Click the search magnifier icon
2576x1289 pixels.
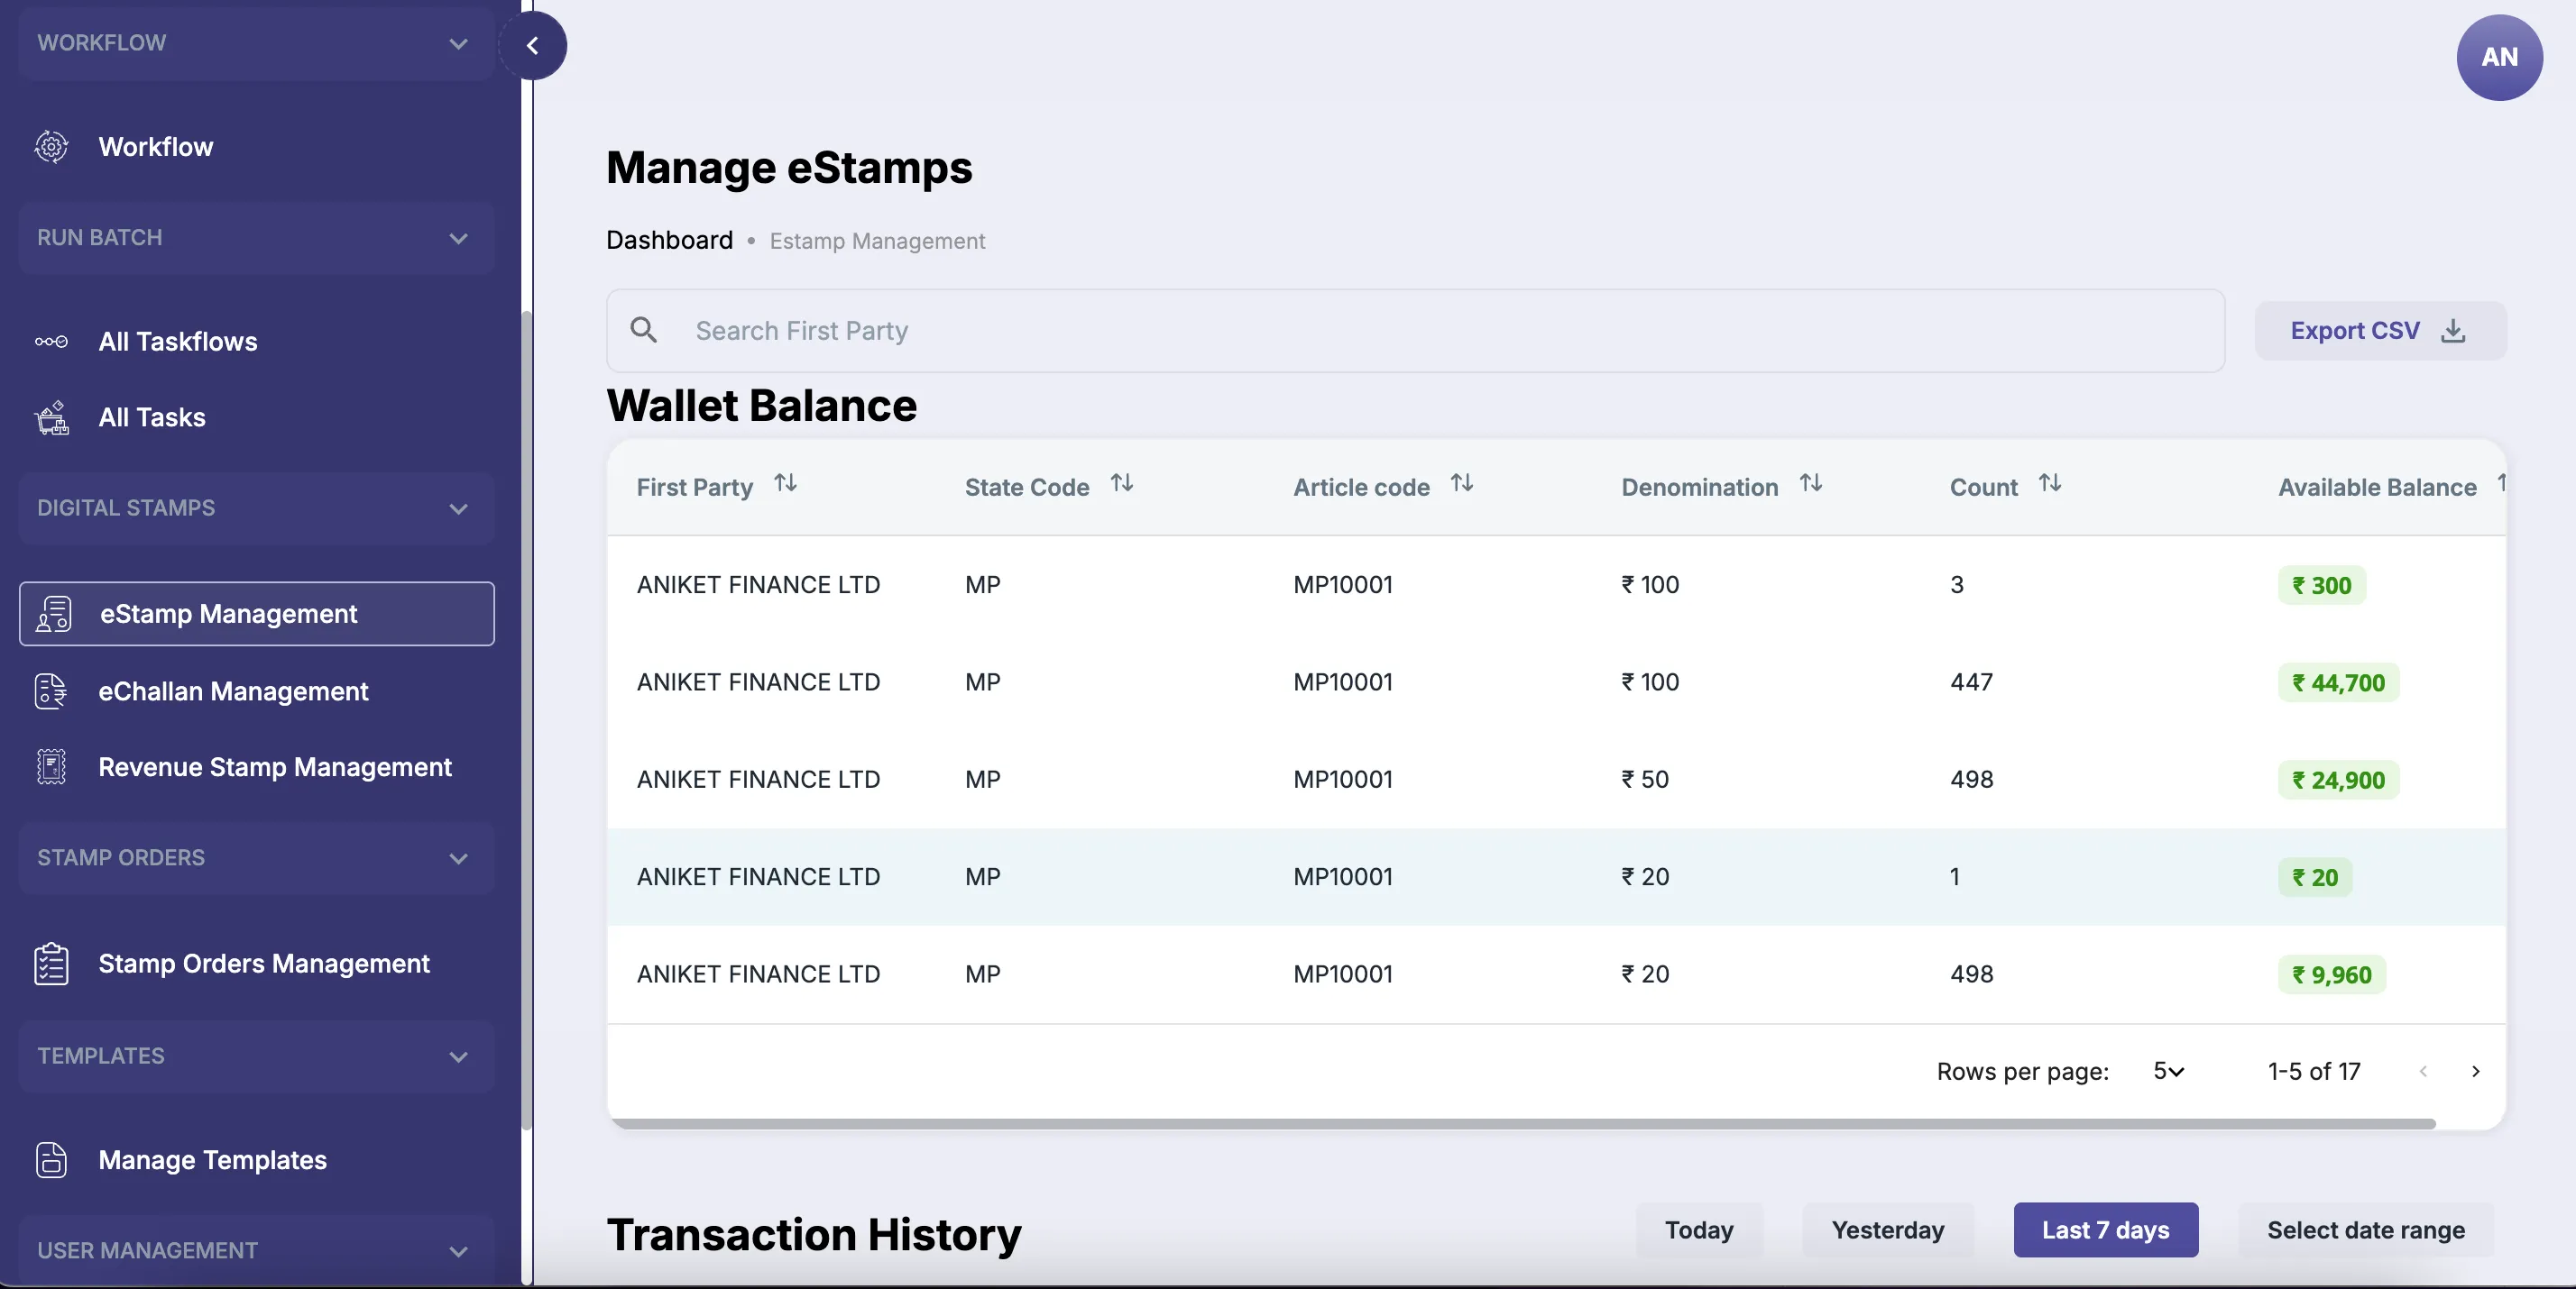[x=644, y=330]
